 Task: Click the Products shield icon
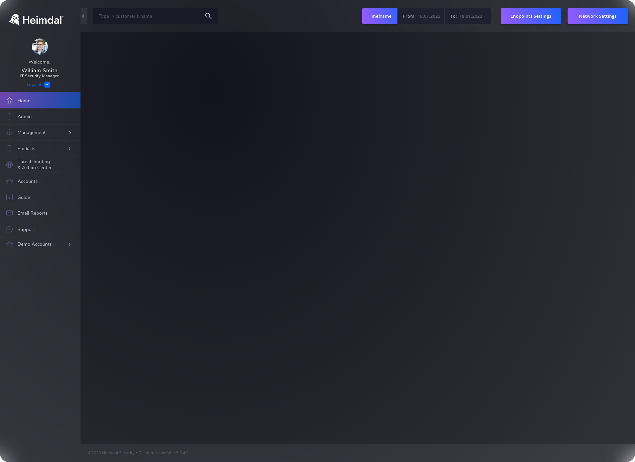9,148
